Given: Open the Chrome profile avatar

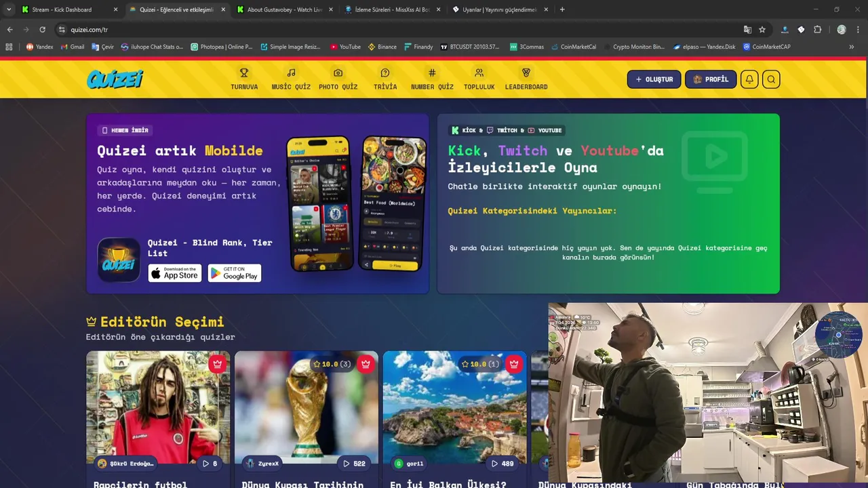Looking at the screenshot, I should (x=842, y=30).
